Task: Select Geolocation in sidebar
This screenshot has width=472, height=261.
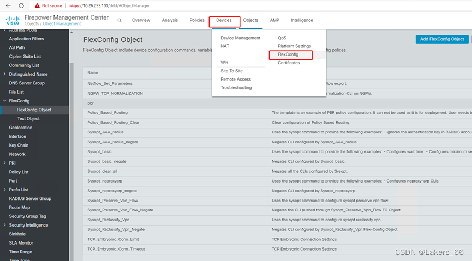Action: 21,128
